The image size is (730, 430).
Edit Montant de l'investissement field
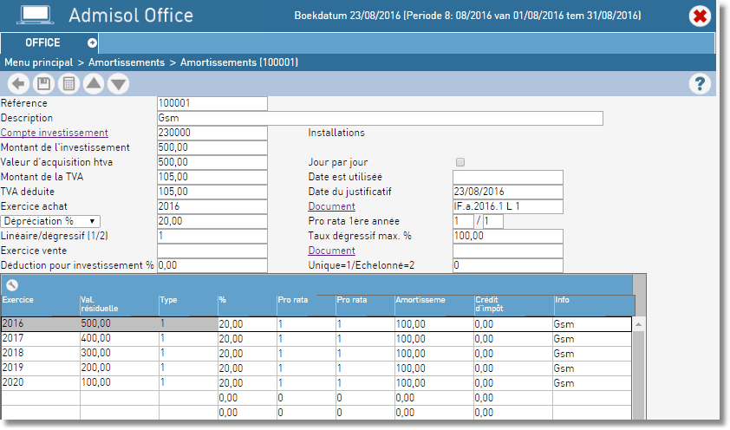[212, 147]
